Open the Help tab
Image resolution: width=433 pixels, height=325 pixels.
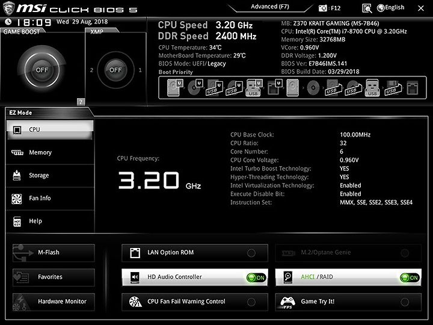pos(50,221)
